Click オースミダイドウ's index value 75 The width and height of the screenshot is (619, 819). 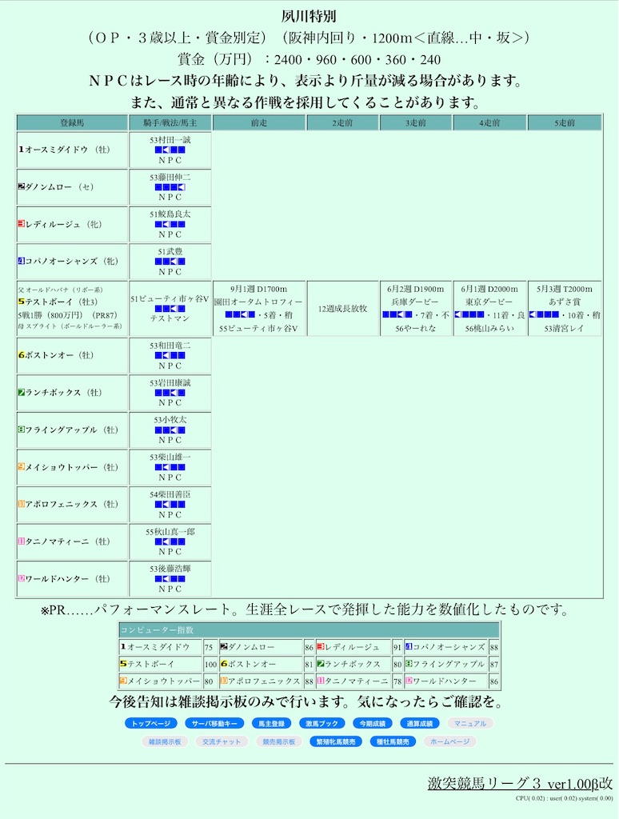pyautogui.click(x=209, y=648)
